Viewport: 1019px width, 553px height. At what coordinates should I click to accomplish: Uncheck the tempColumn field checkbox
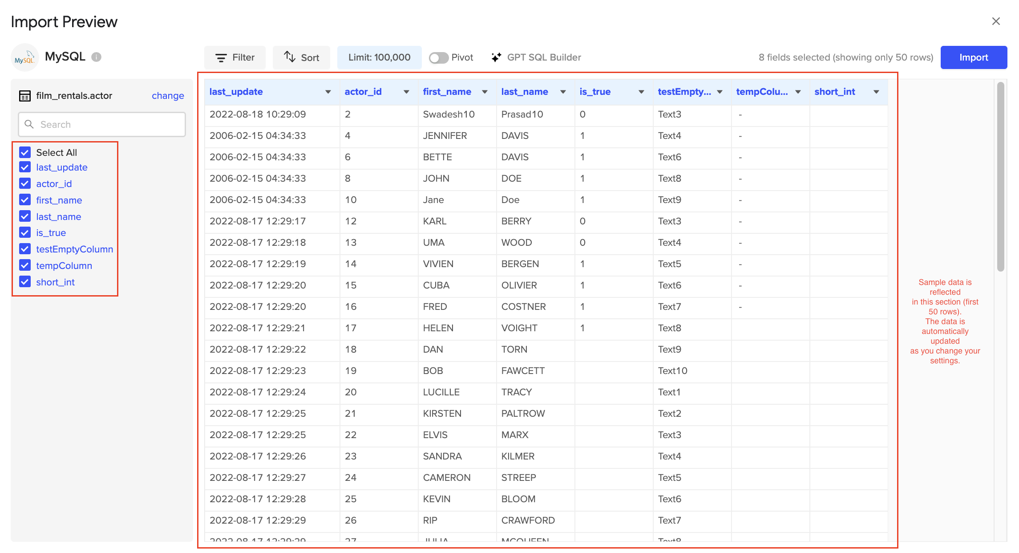pos(25,265)
